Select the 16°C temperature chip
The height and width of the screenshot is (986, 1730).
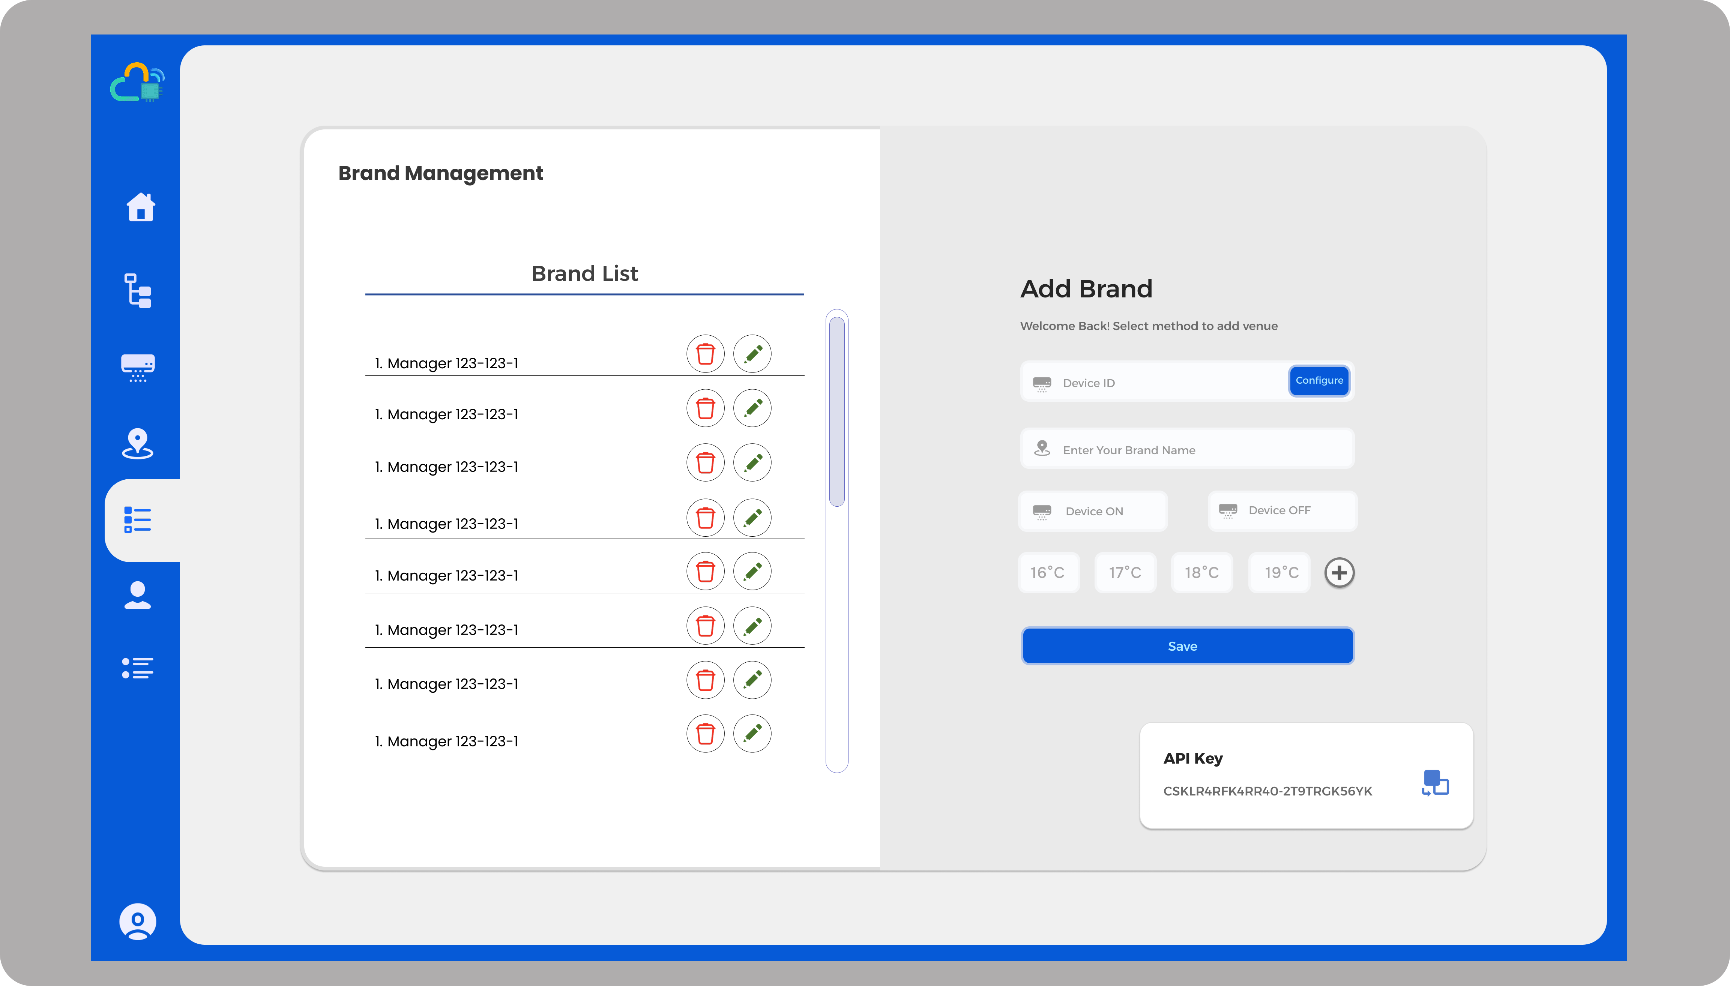click(1048, 573)
